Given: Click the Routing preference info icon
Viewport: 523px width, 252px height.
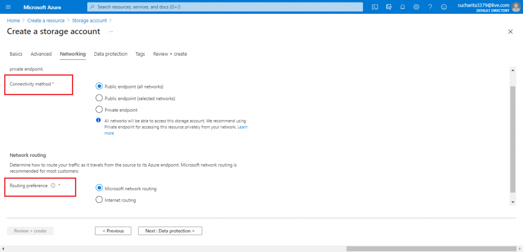Looking at the screenshot, I should 53,186.
